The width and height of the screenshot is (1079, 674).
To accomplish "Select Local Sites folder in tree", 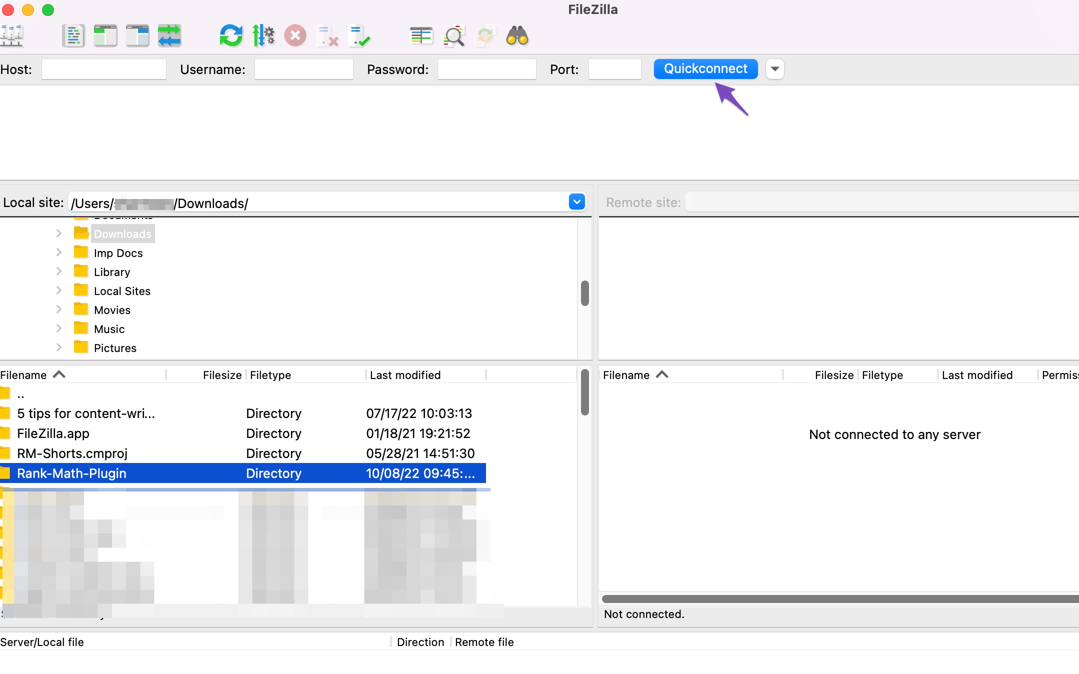I will (122, 291).
